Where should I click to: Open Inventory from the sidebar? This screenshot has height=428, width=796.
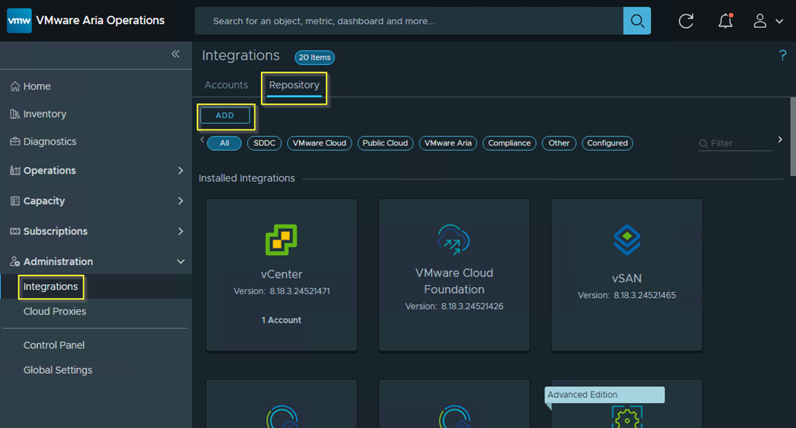(43, 113)
